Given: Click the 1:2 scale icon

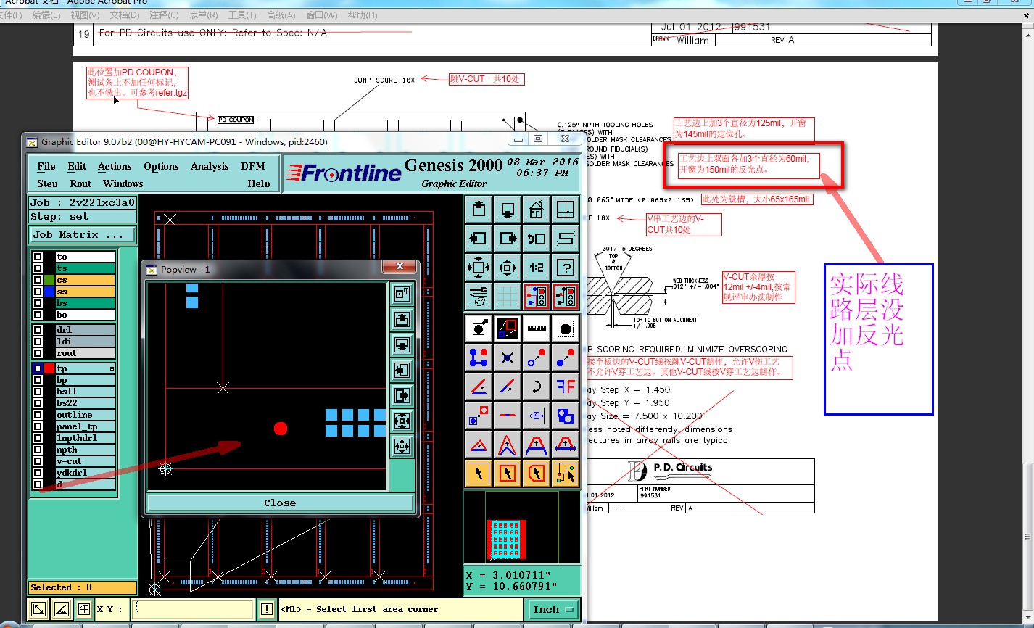Looking at the screenshot, I should (x=537, y=268).
